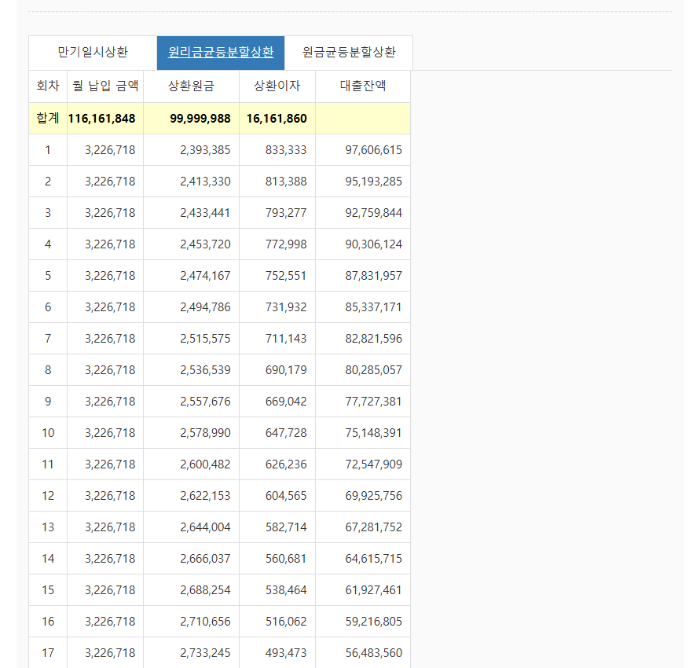700x668 pixels.
Task: Click the 상환원금 column header
Action: click(191, 86)
